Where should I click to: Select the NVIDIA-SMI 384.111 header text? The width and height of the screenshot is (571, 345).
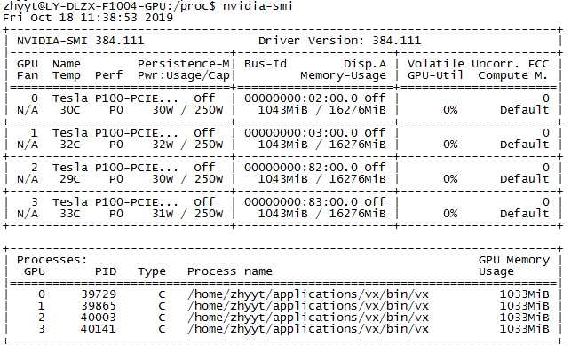pos(81,40)
